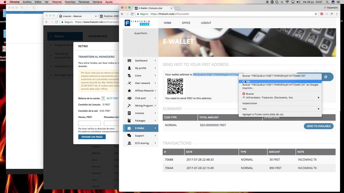Click the 920.00000000 FRST total amount

point(213,125)
